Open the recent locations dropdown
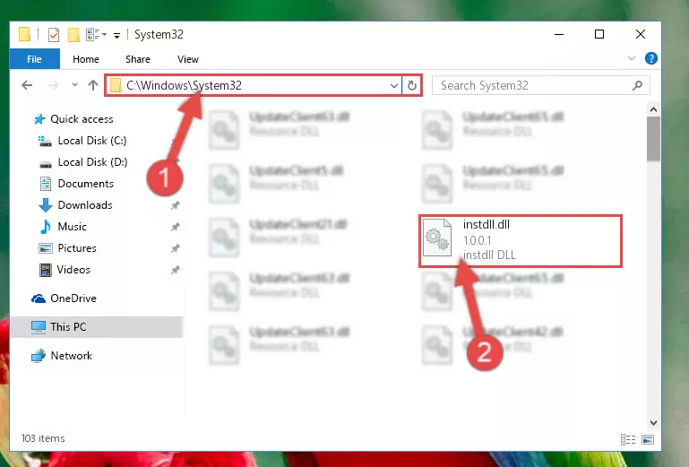Screen dimensions: 689x467 74,85
